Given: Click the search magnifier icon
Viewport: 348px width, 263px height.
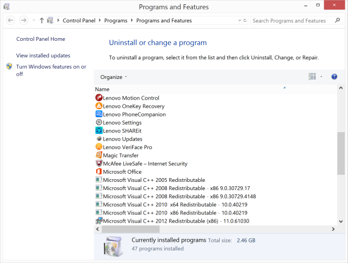Looking at the screenshot, I should pyautogui.click(x=337, y=21).
